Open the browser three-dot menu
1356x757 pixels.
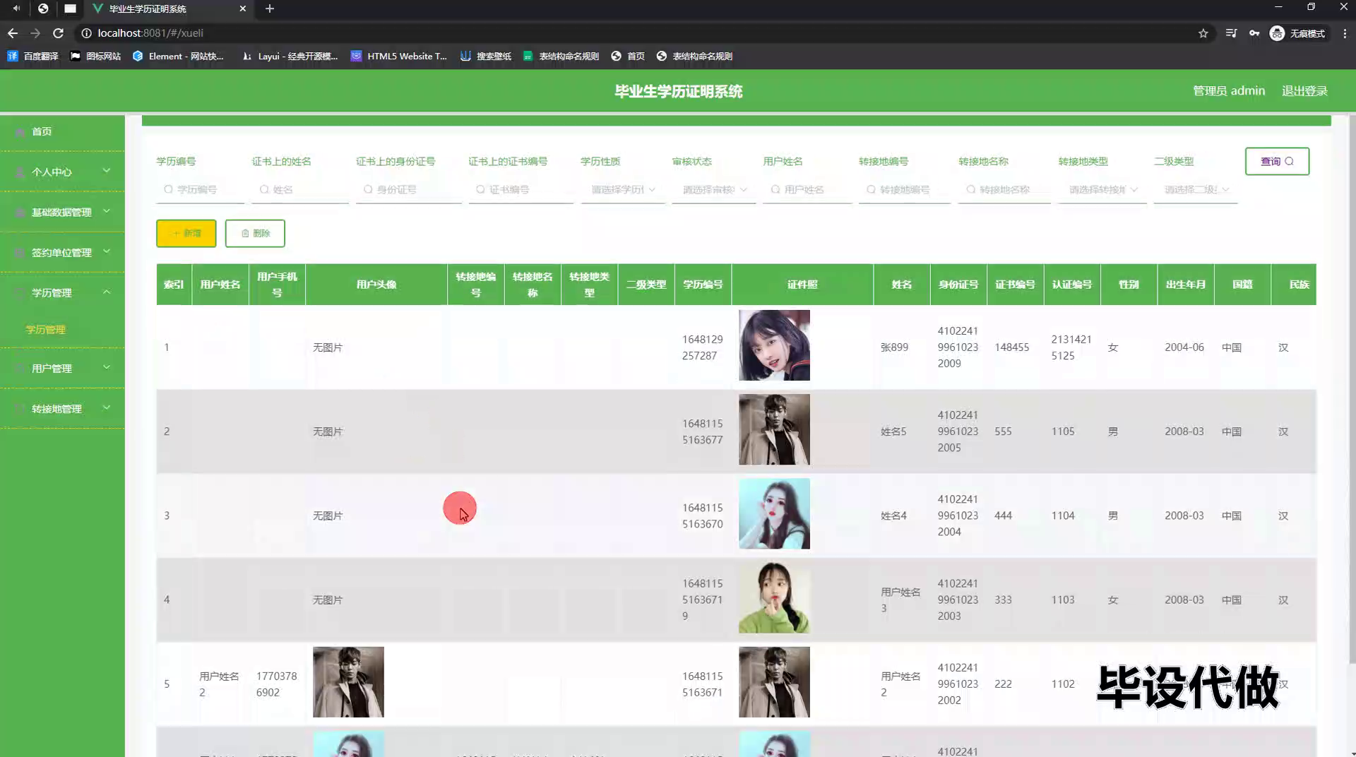1345,33
